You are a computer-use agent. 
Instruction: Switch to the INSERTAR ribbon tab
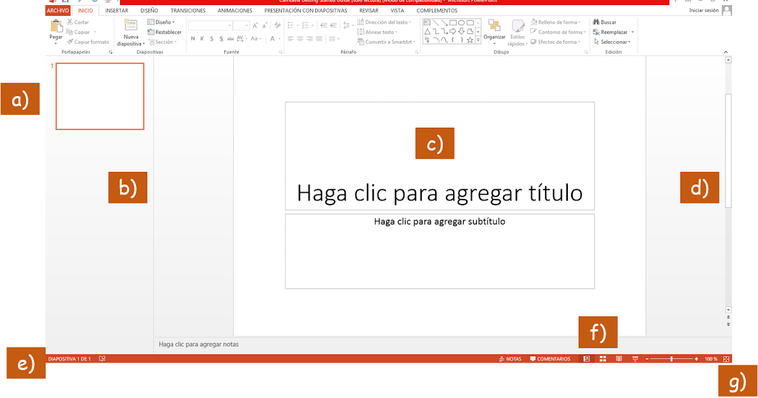(116, 10)
